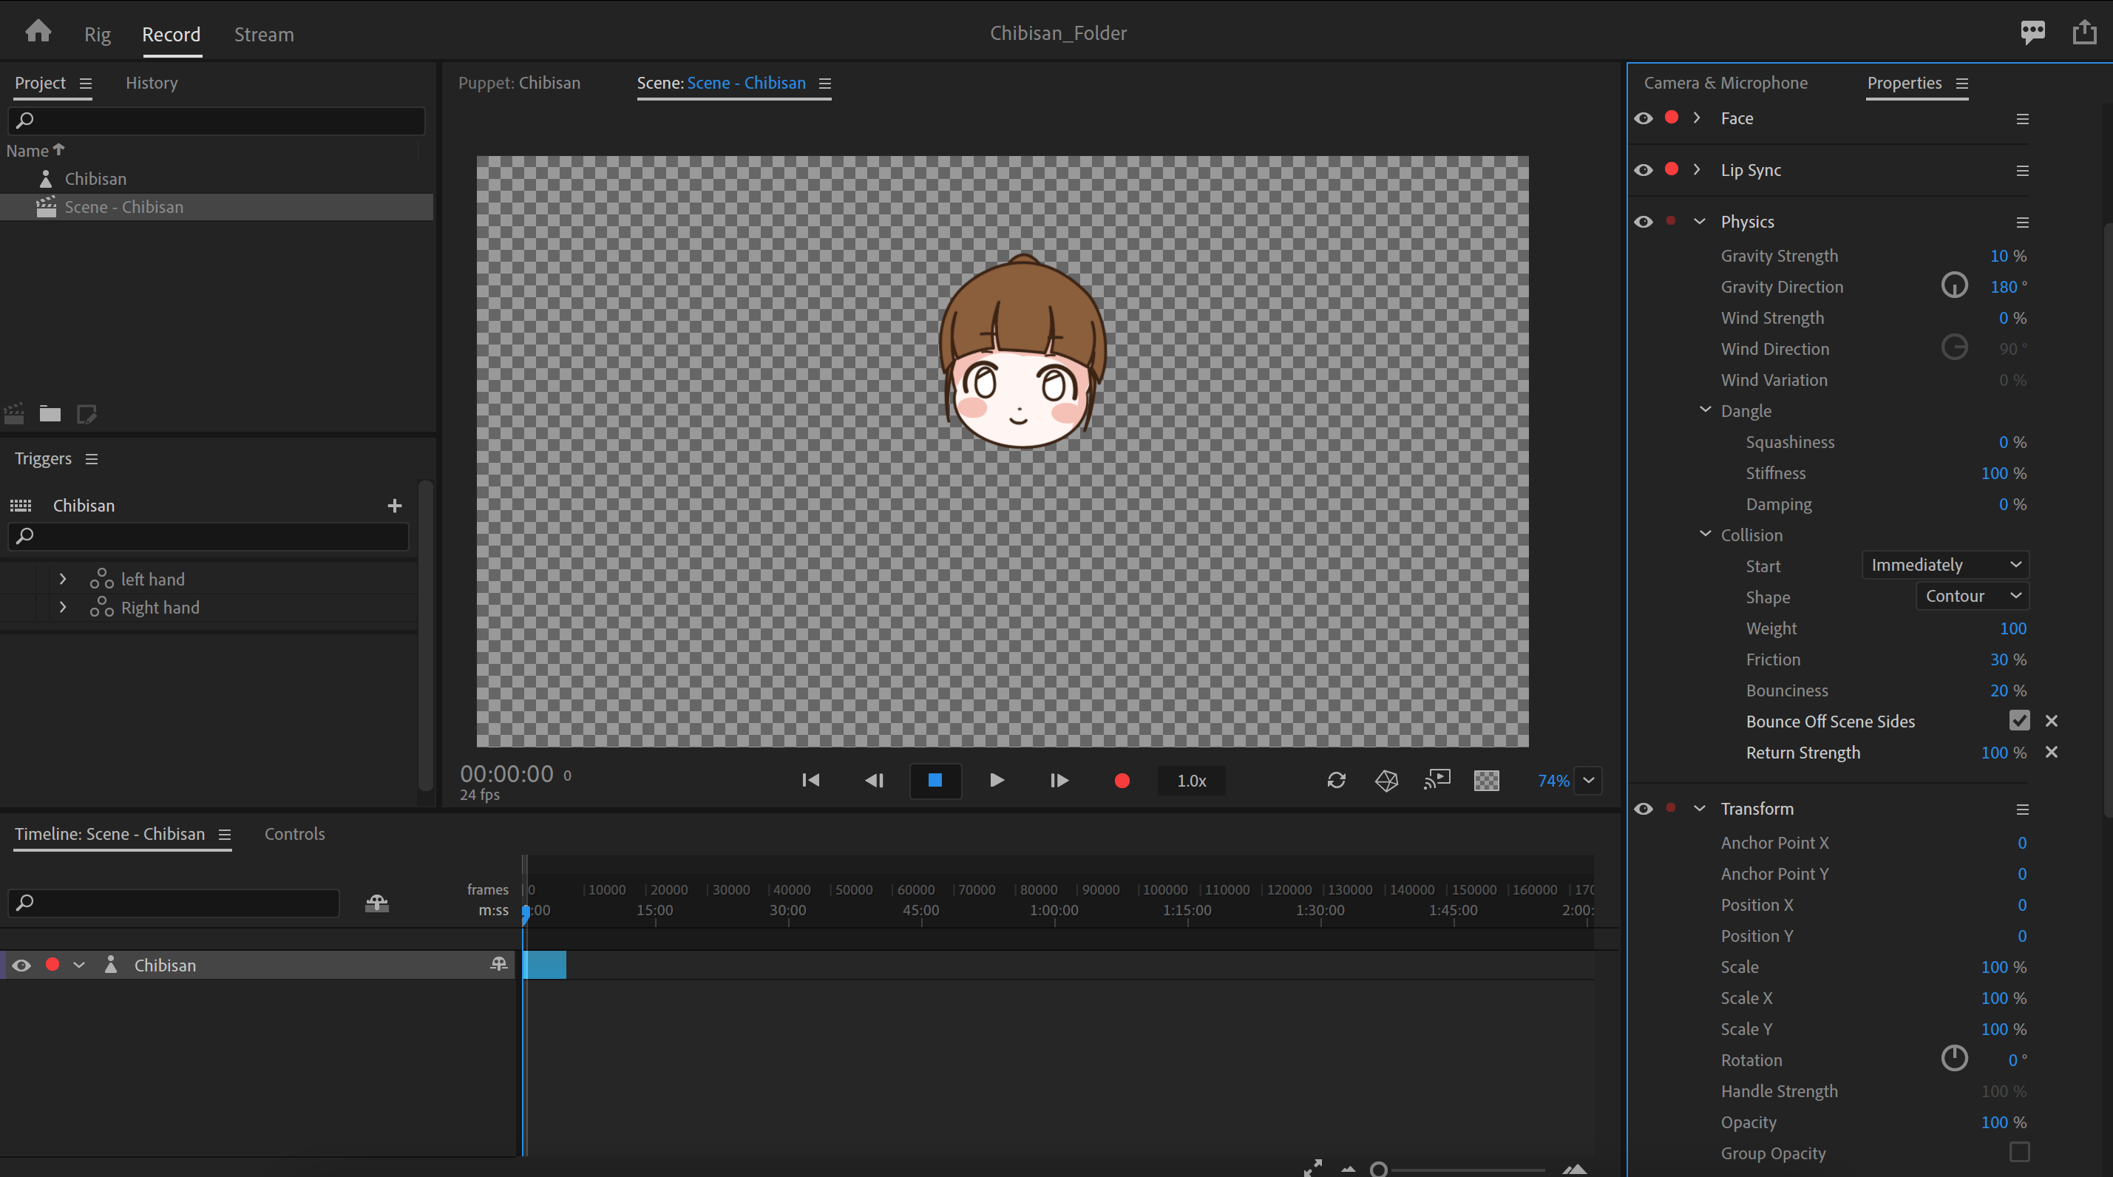Add a new trigger with the plus button
This screenshot has width=2113, height=1177.
tap(395, 506)
